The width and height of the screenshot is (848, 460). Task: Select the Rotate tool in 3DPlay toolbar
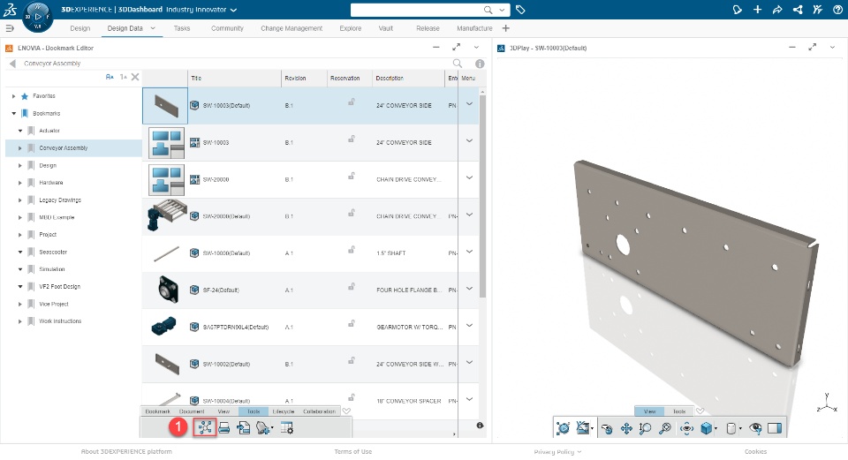click(x=607, y=428)
